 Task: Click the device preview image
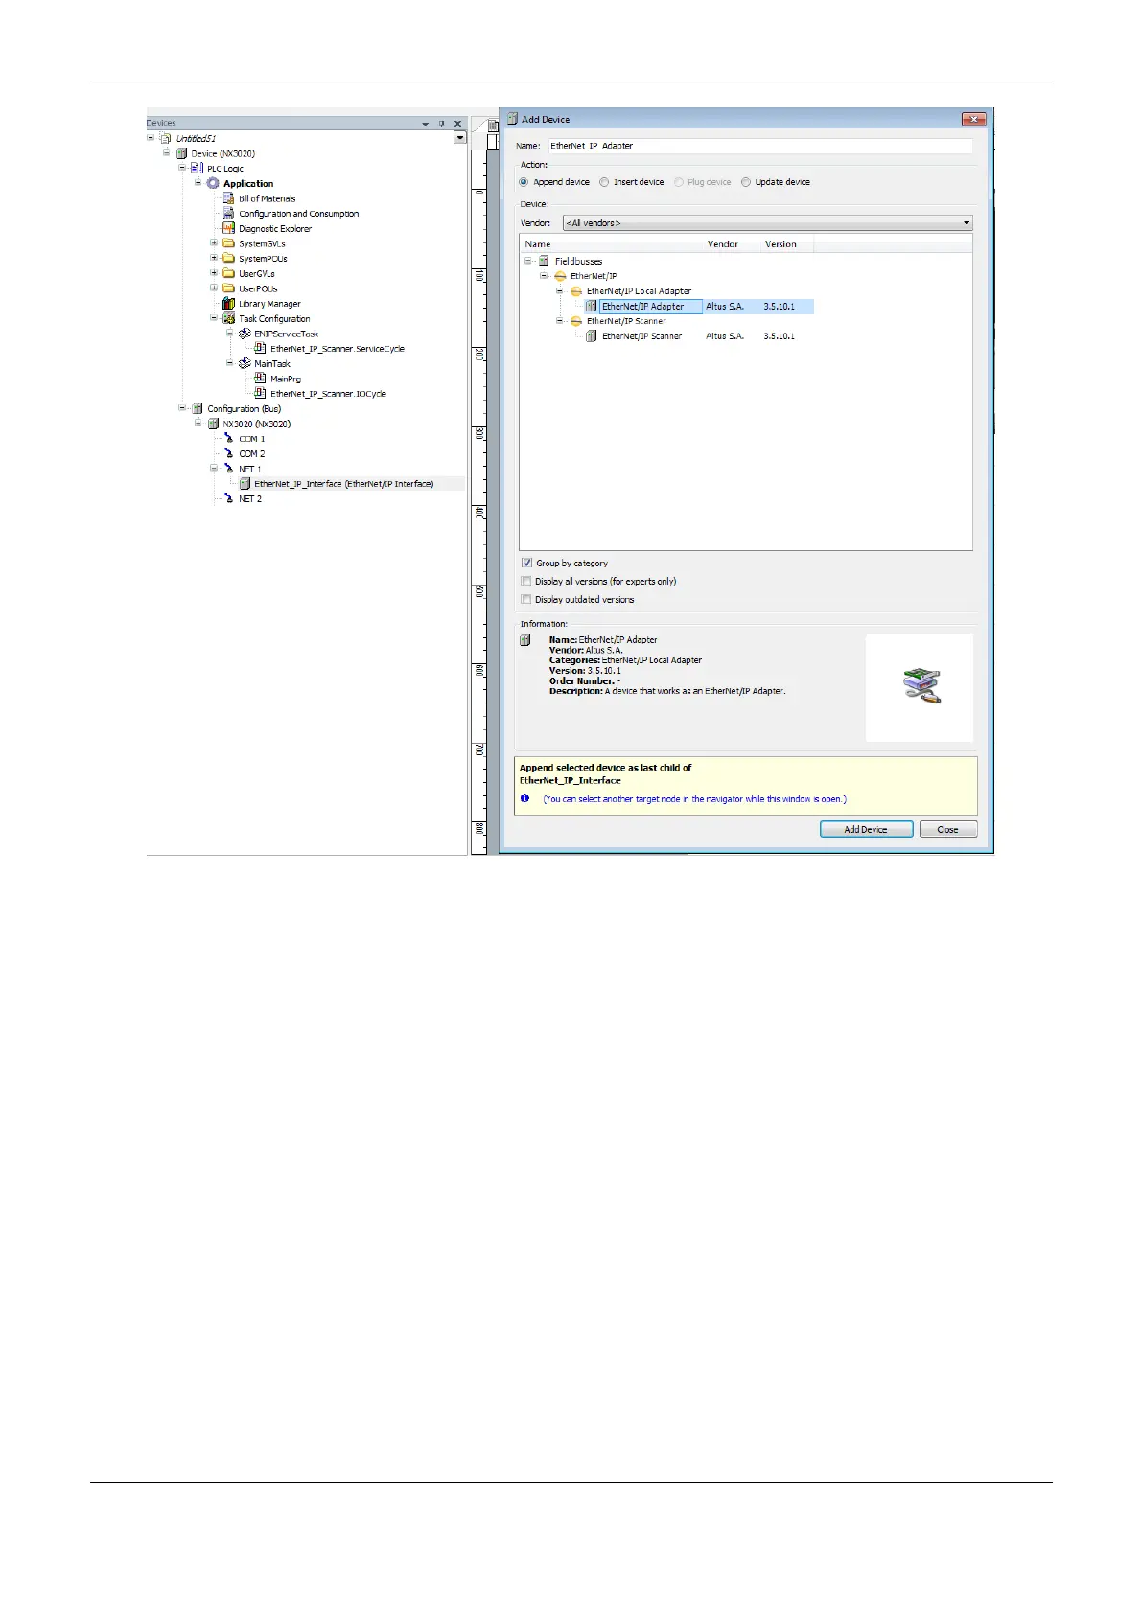pyautogui.click(x=920, y=687)
